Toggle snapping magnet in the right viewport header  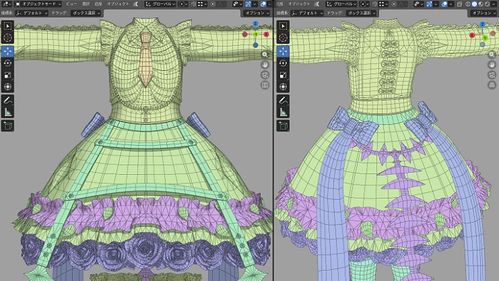374,4
